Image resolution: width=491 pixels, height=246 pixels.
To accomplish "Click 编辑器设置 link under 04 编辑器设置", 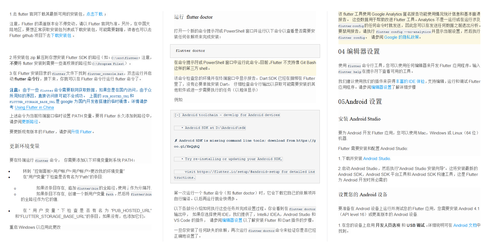I will pyautogui.click(x=381, y=87).
